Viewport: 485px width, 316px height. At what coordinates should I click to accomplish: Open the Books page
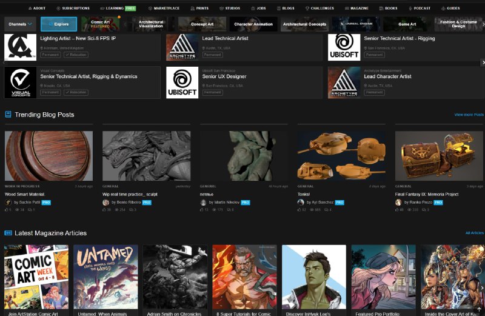[388, 8]
